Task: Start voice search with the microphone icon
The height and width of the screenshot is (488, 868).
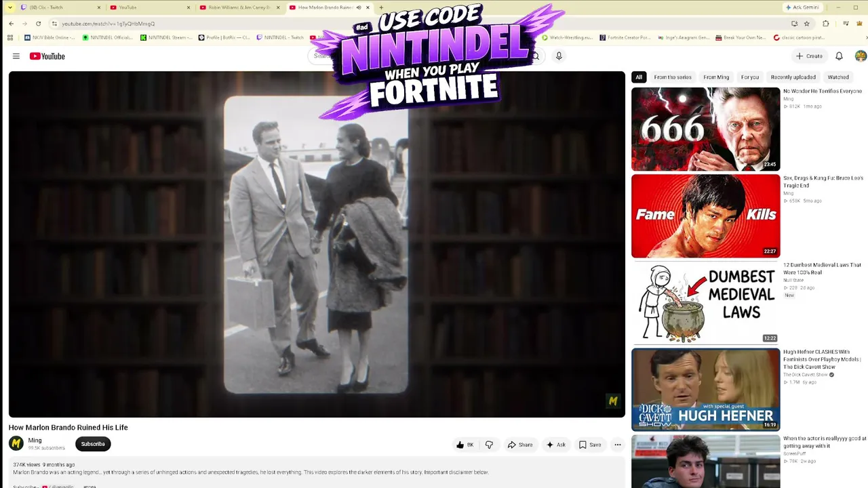Action: pos(559,56)
